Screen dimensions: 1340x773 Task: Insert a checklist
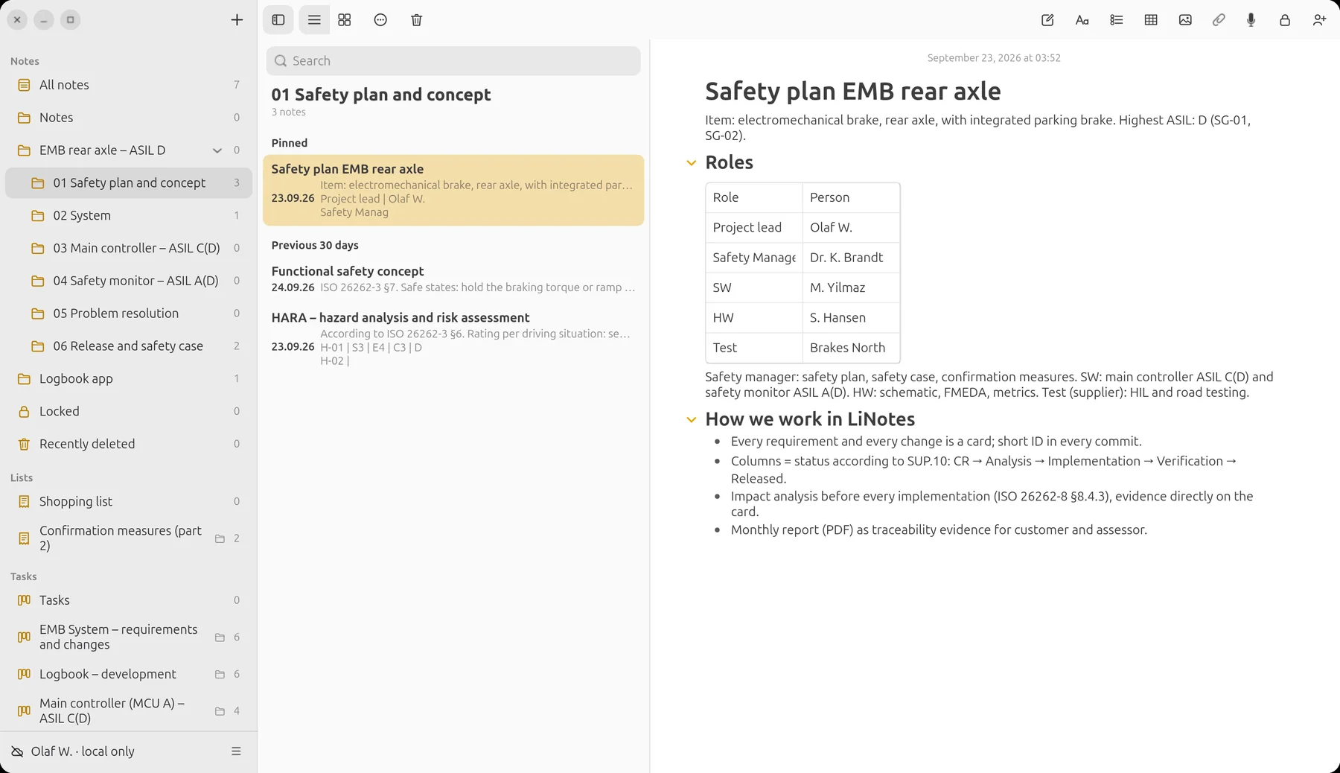1117,20
